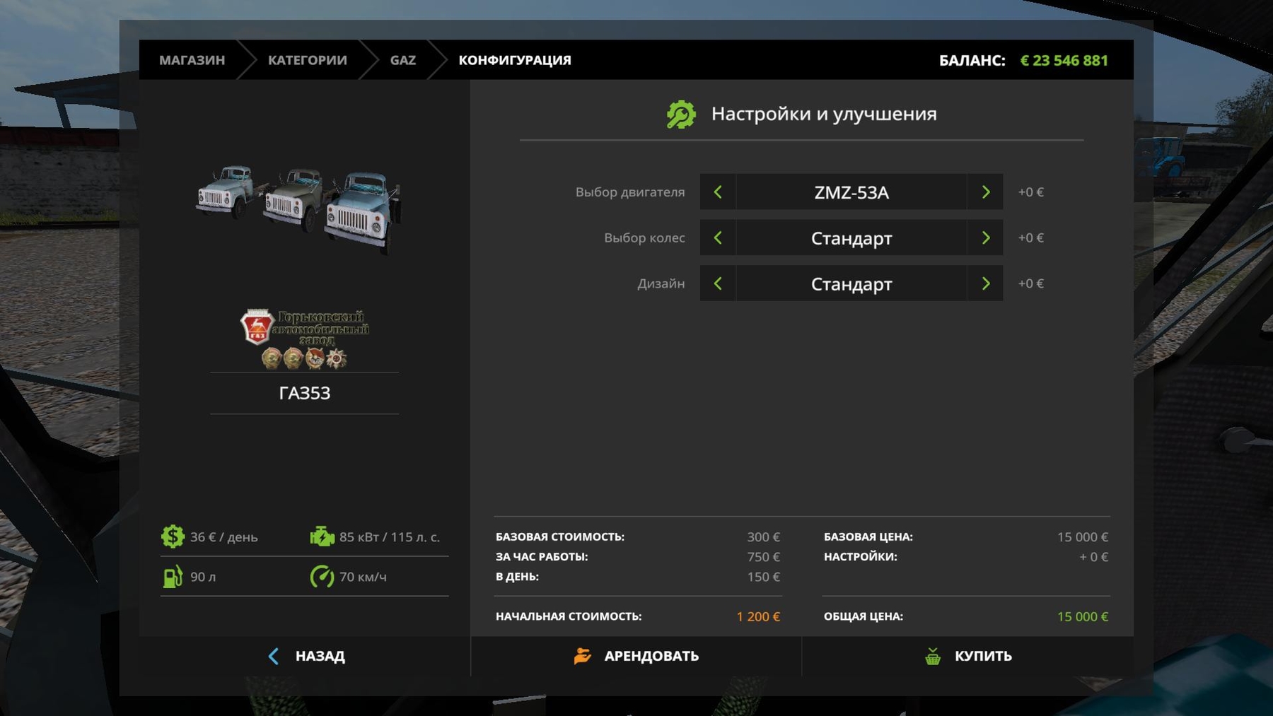Click the engine power icon
Screen dimensions: 1273x716
(322, 536)
